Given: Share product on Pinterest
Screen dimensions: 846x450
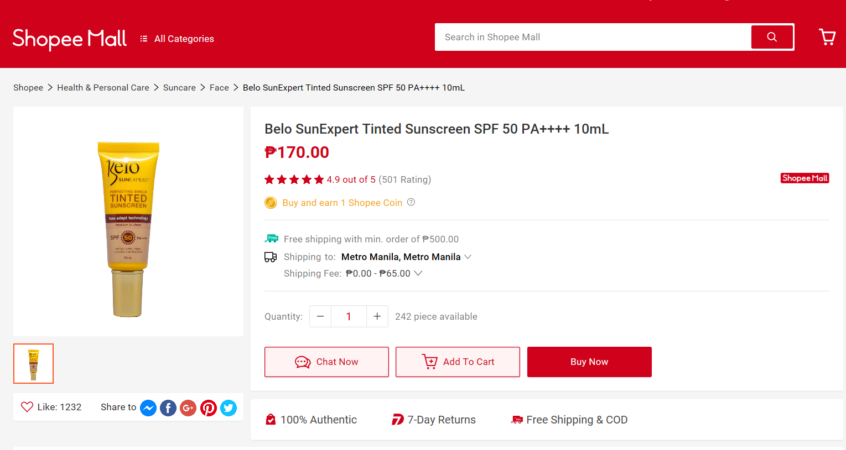Looking at the screenshot, I should pyautogui.click(x=209, y=408).
